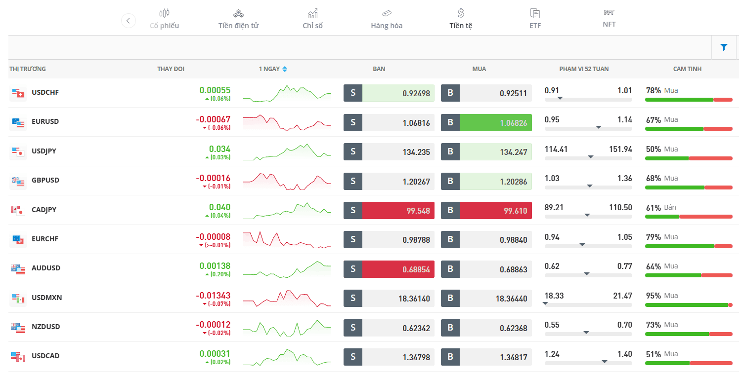Go back with the left chevron arrow
741x375 pixels.
point(128,21)
